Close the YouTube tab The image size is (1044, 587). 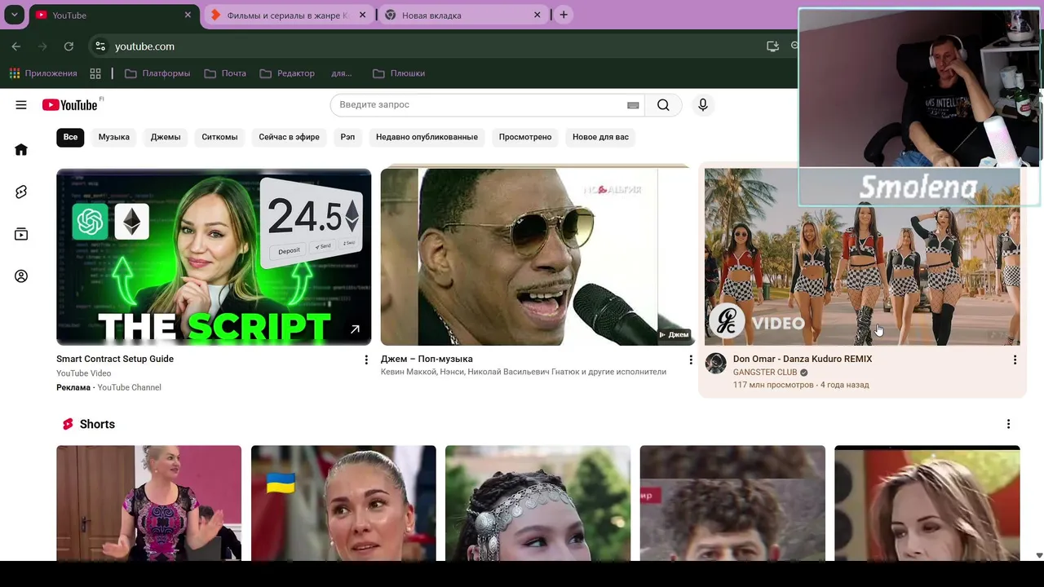coord(188,15)
